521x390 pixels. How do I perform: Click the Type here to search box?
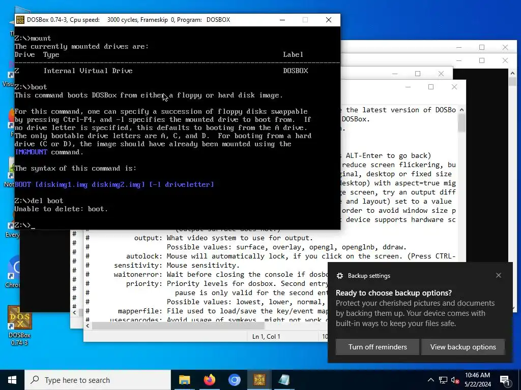[98, 380]
